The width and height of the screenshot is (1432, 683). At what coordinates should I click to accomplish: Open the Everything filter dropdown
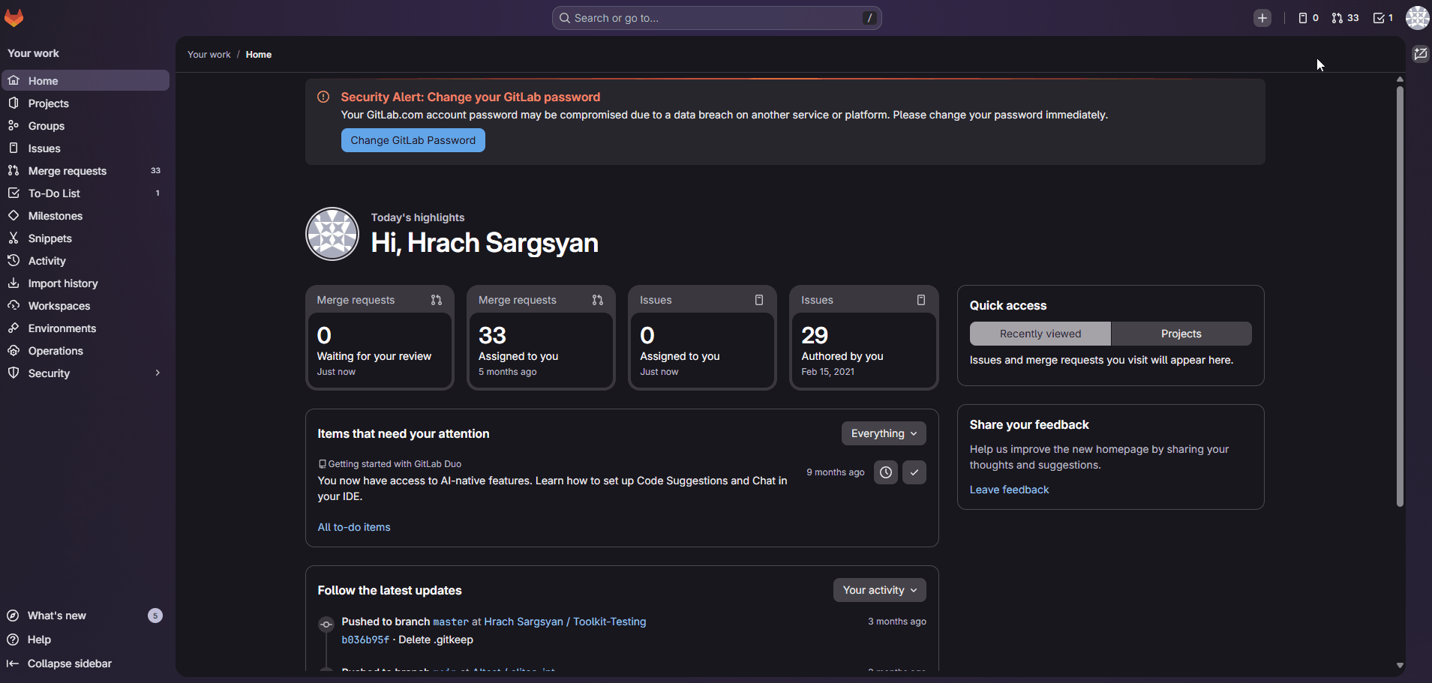click(883, 433)
